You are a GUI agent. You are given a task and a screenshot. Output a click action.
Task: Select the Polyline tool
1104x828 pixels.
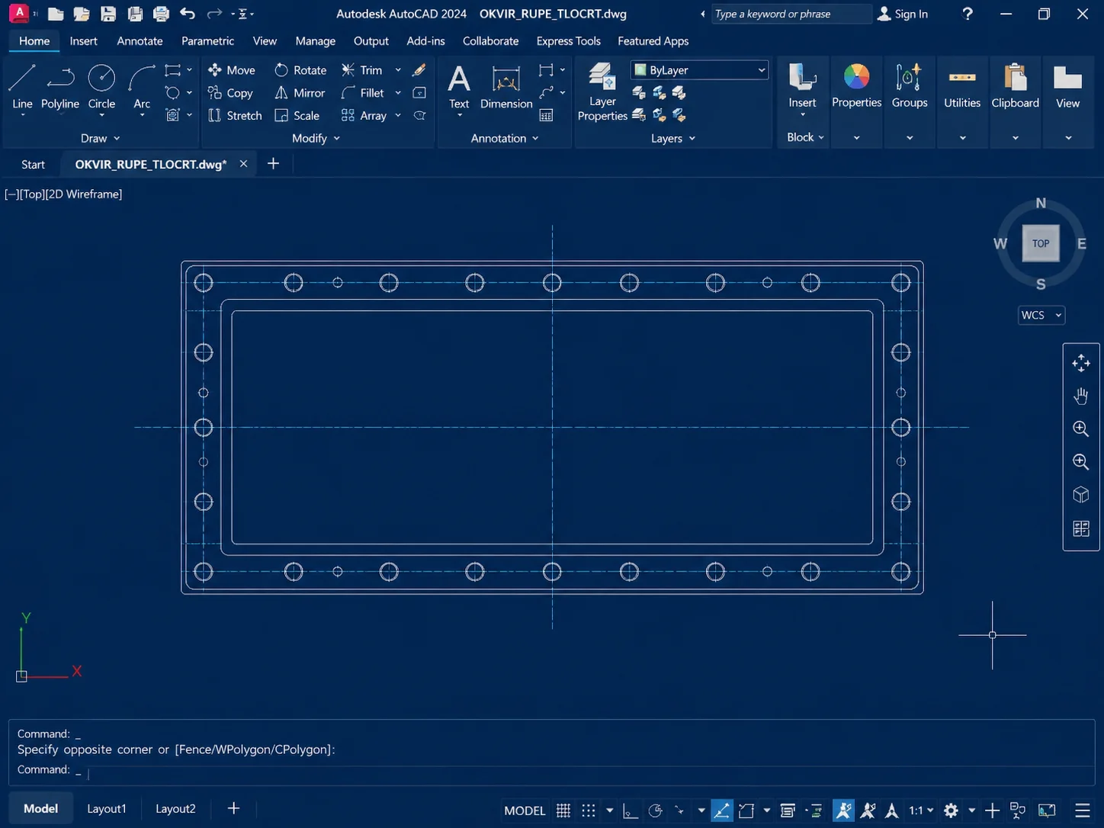point(60,86)
